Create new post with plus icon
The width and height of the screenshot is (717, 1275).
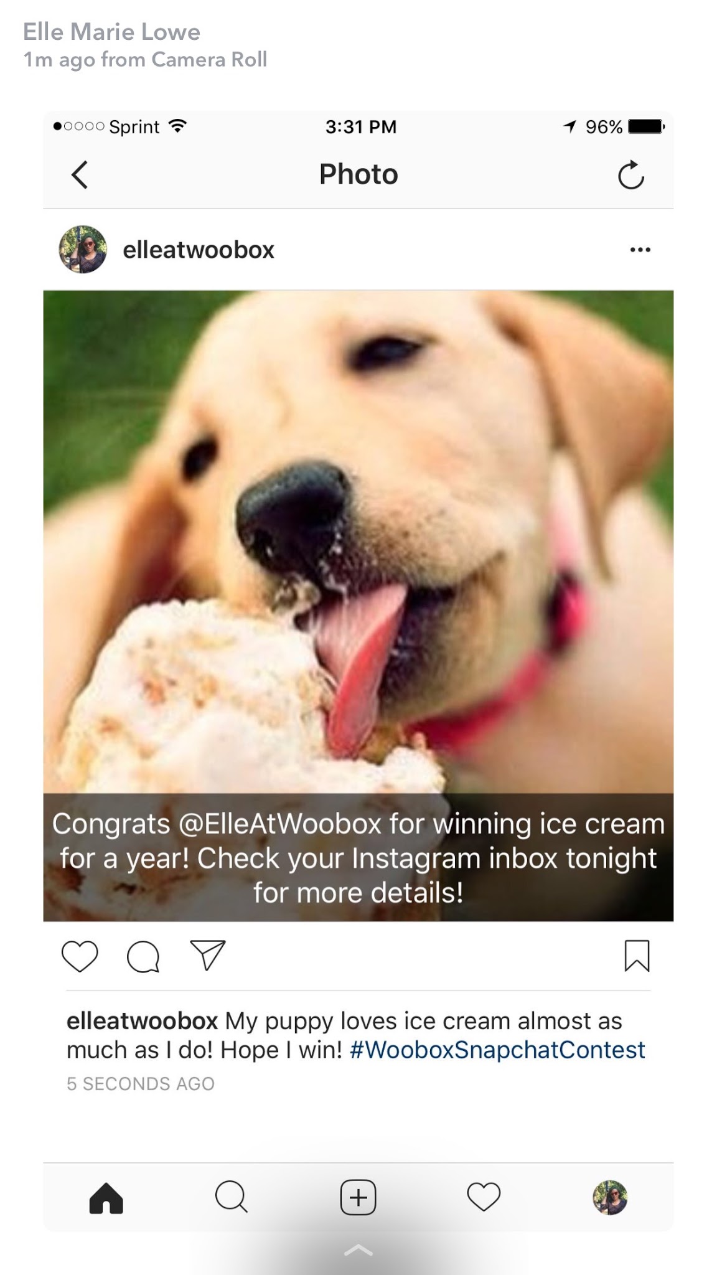(x=358, y=1197)
